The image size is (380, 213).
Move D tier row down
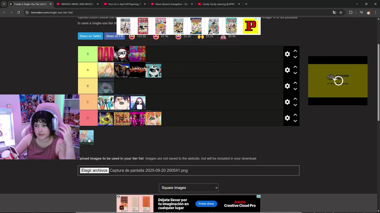pos(295,121)
